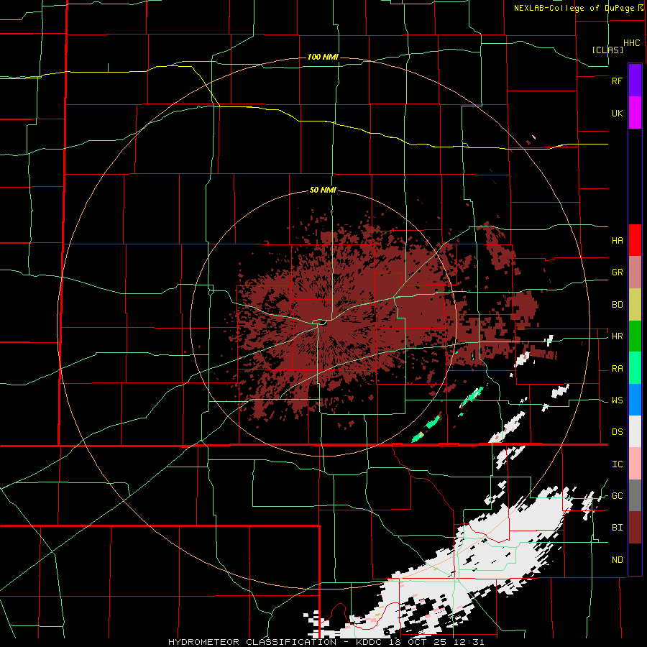Click the 'RF' legend label
647x647 pixels.
pos(618,81)
